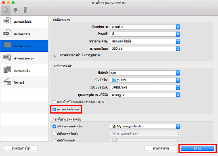The width and height of the screenshot is (218, 156).
Task: Click the ค่ามาตรฐาน defaults button
Action: (161, 148)
